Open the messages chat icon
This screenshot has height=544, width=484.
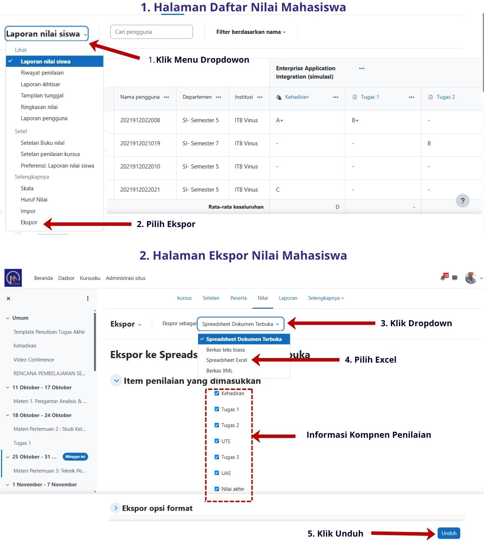[455, 278]
